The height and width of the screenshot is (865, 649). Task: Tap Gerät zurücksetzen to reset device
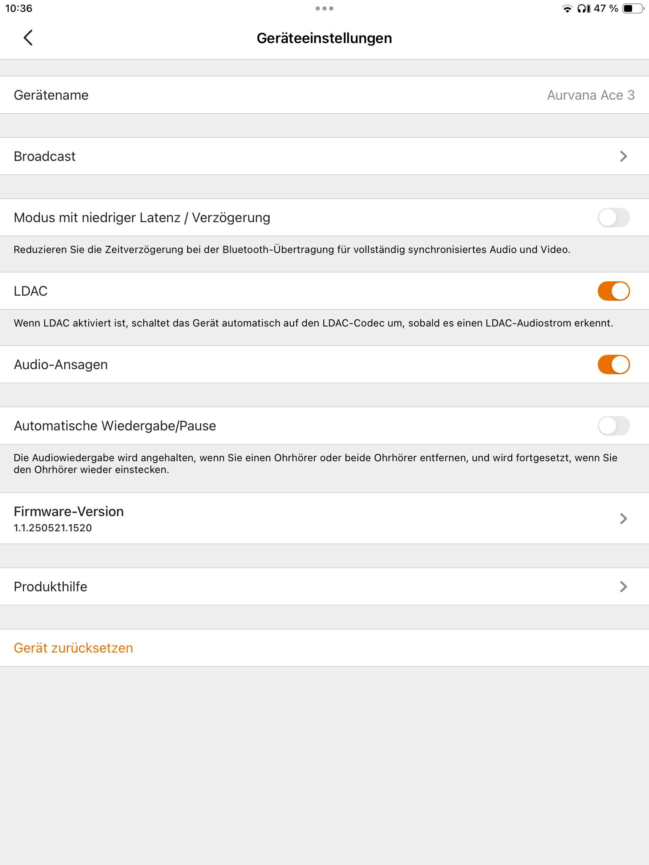click(x=74, y=648)
